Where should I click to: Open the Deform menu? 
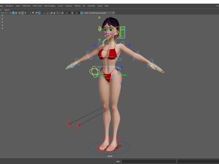pyautogui.click(x=77, y=6)
